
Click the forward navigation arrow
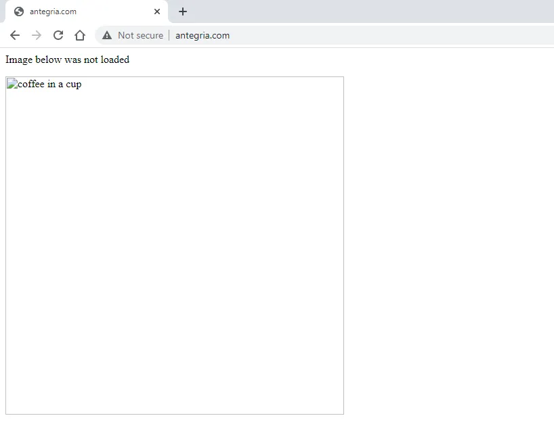37,35
